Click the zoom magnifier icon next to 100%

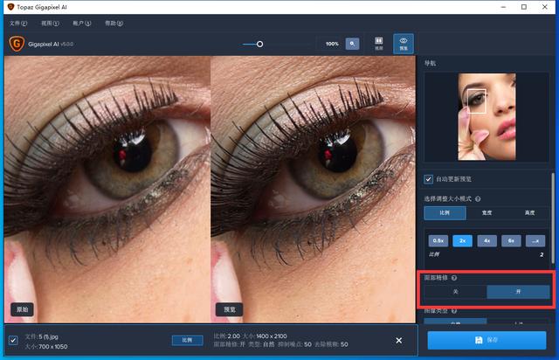pos(352,43)
